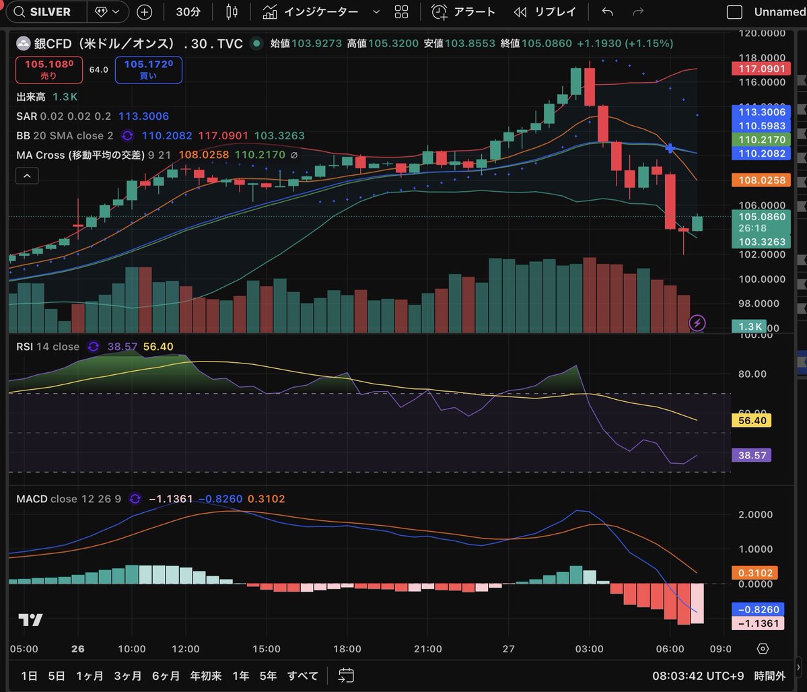This screenshot has height=692, width=807.
Task: Open timezone menu showing UTC+9
Action: (x=698, y=676)
